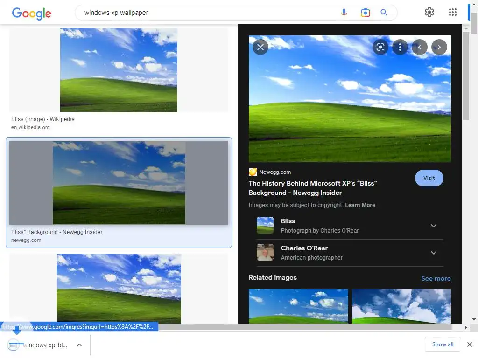Click the Newegg.com favicon
This screenshot has width=478, height=358.
[253, 172]
